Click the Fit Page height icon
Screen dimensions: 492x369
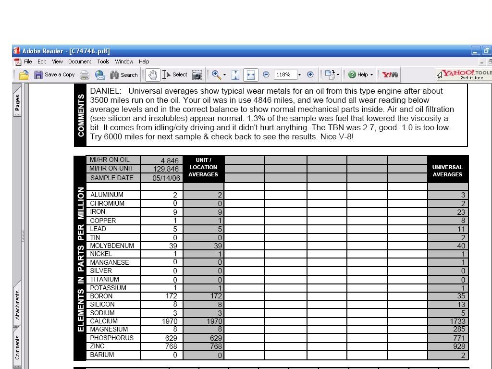pyautogui.click(x=235, y=75)
